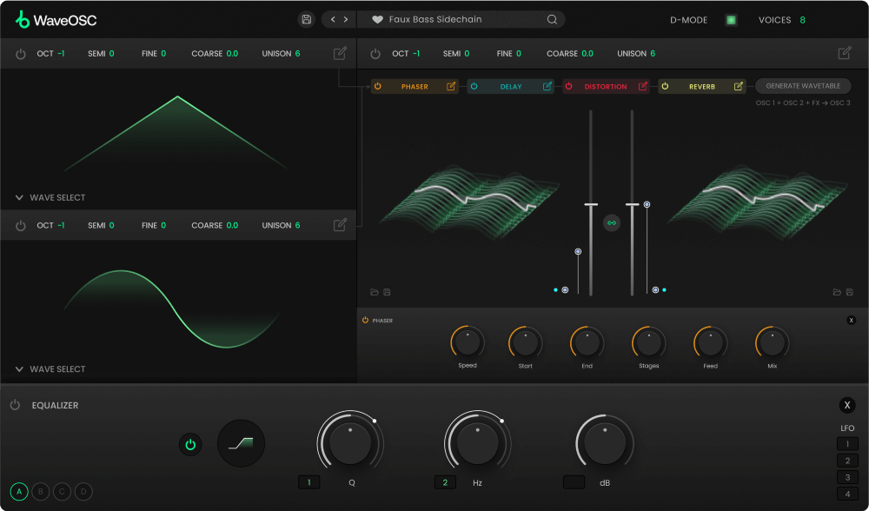Click LFO slot 3 button
The width and height of the screenshot is (869, 511).
tap(847, 476)
